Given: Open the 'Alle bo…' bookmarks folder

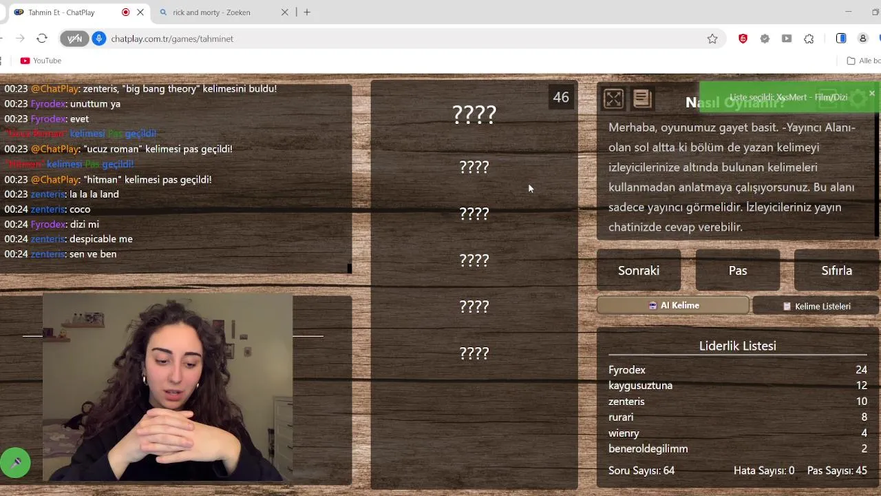Looking at the screenshot, I should coord(864,61).
